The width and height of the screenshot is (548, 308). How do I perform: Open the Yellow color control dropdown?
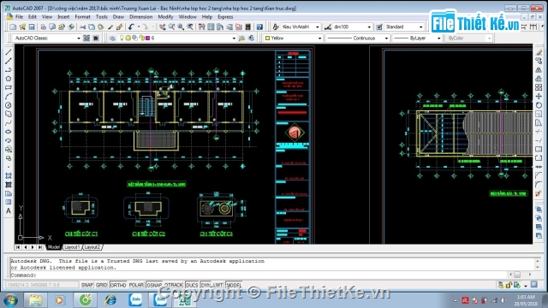(x=293, y=38)
